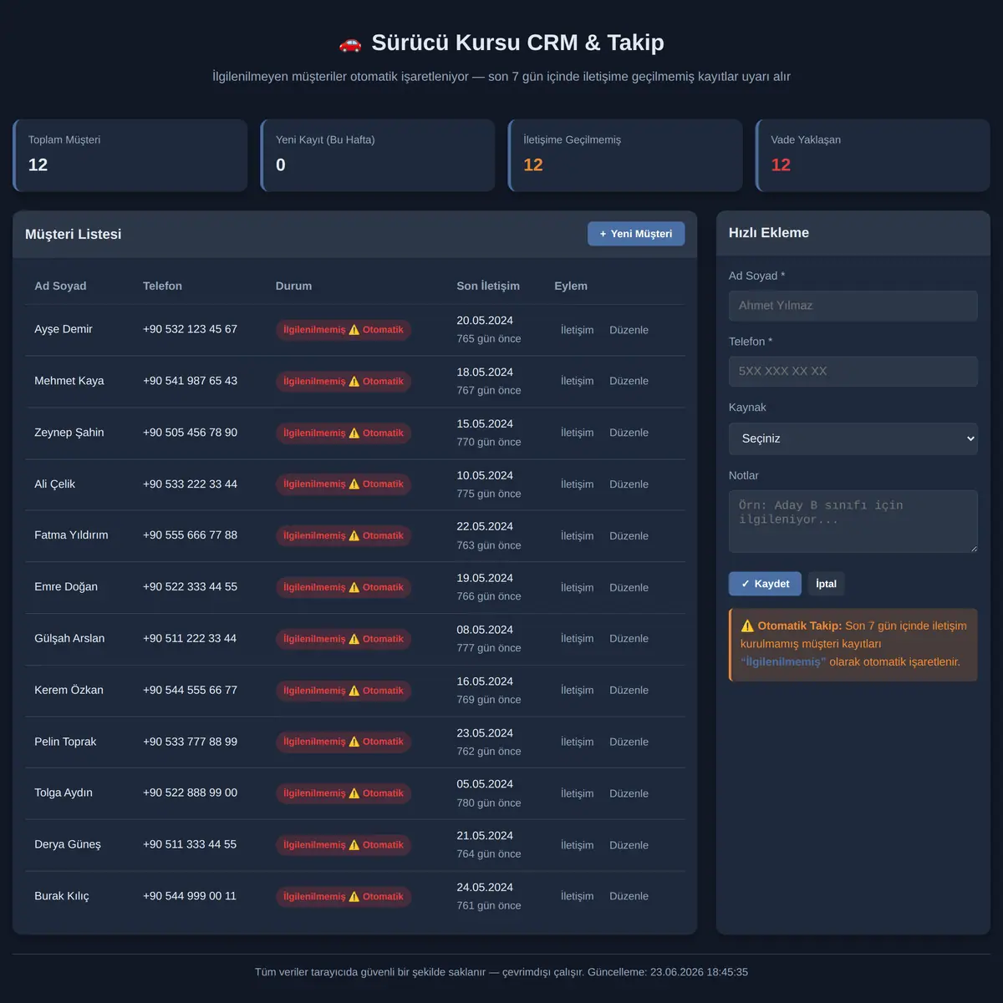Screen dimensions: 1003x1003
Task: Click Ali Çelik's warning status badge
Action: 343,484
